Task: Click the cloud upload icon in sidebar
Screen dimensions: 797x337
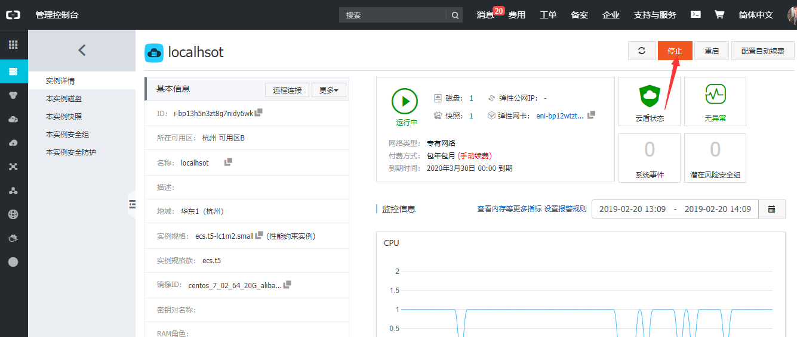Action: click(13, 143)
